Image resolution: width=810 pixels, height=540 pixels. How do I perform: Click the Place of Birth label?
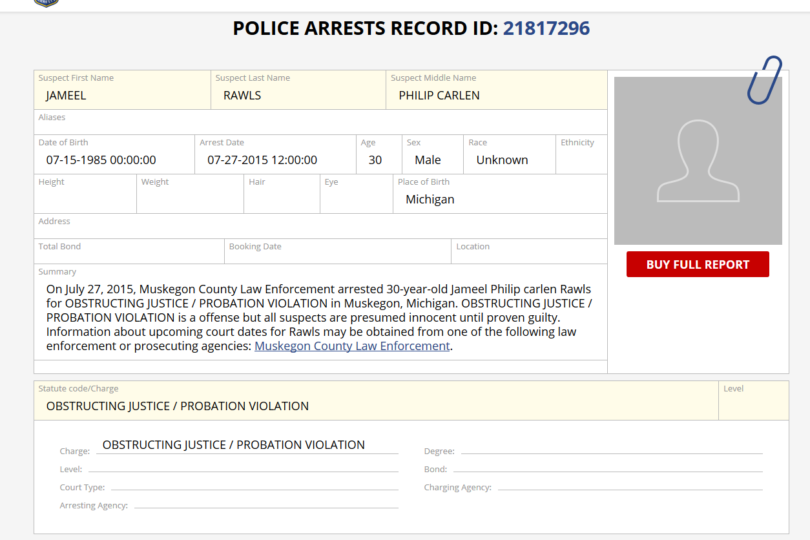coord(424,182)
